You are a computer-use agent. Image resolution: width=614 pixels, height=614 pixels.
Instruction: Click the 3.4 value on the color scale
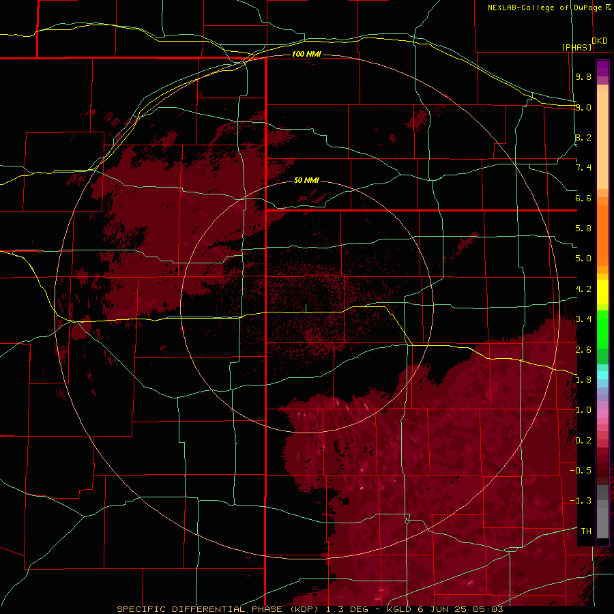[583, 319]
